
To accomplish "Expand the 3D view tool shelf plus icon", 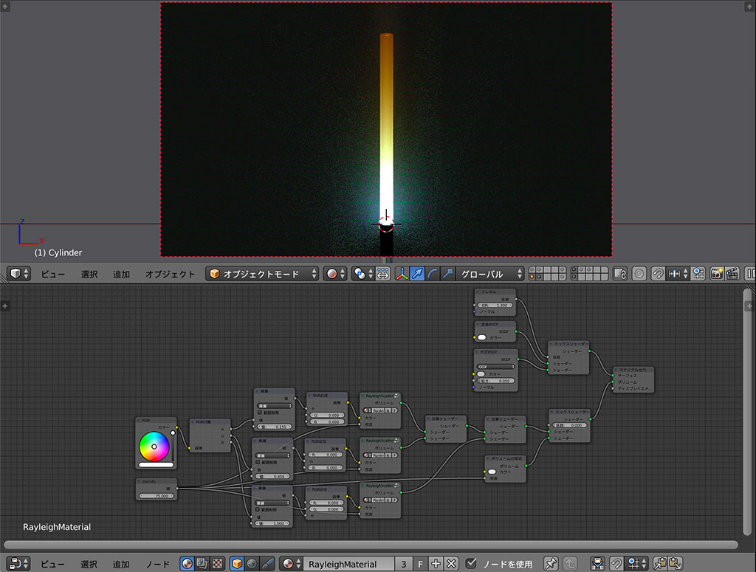I will tap(5, 6).
